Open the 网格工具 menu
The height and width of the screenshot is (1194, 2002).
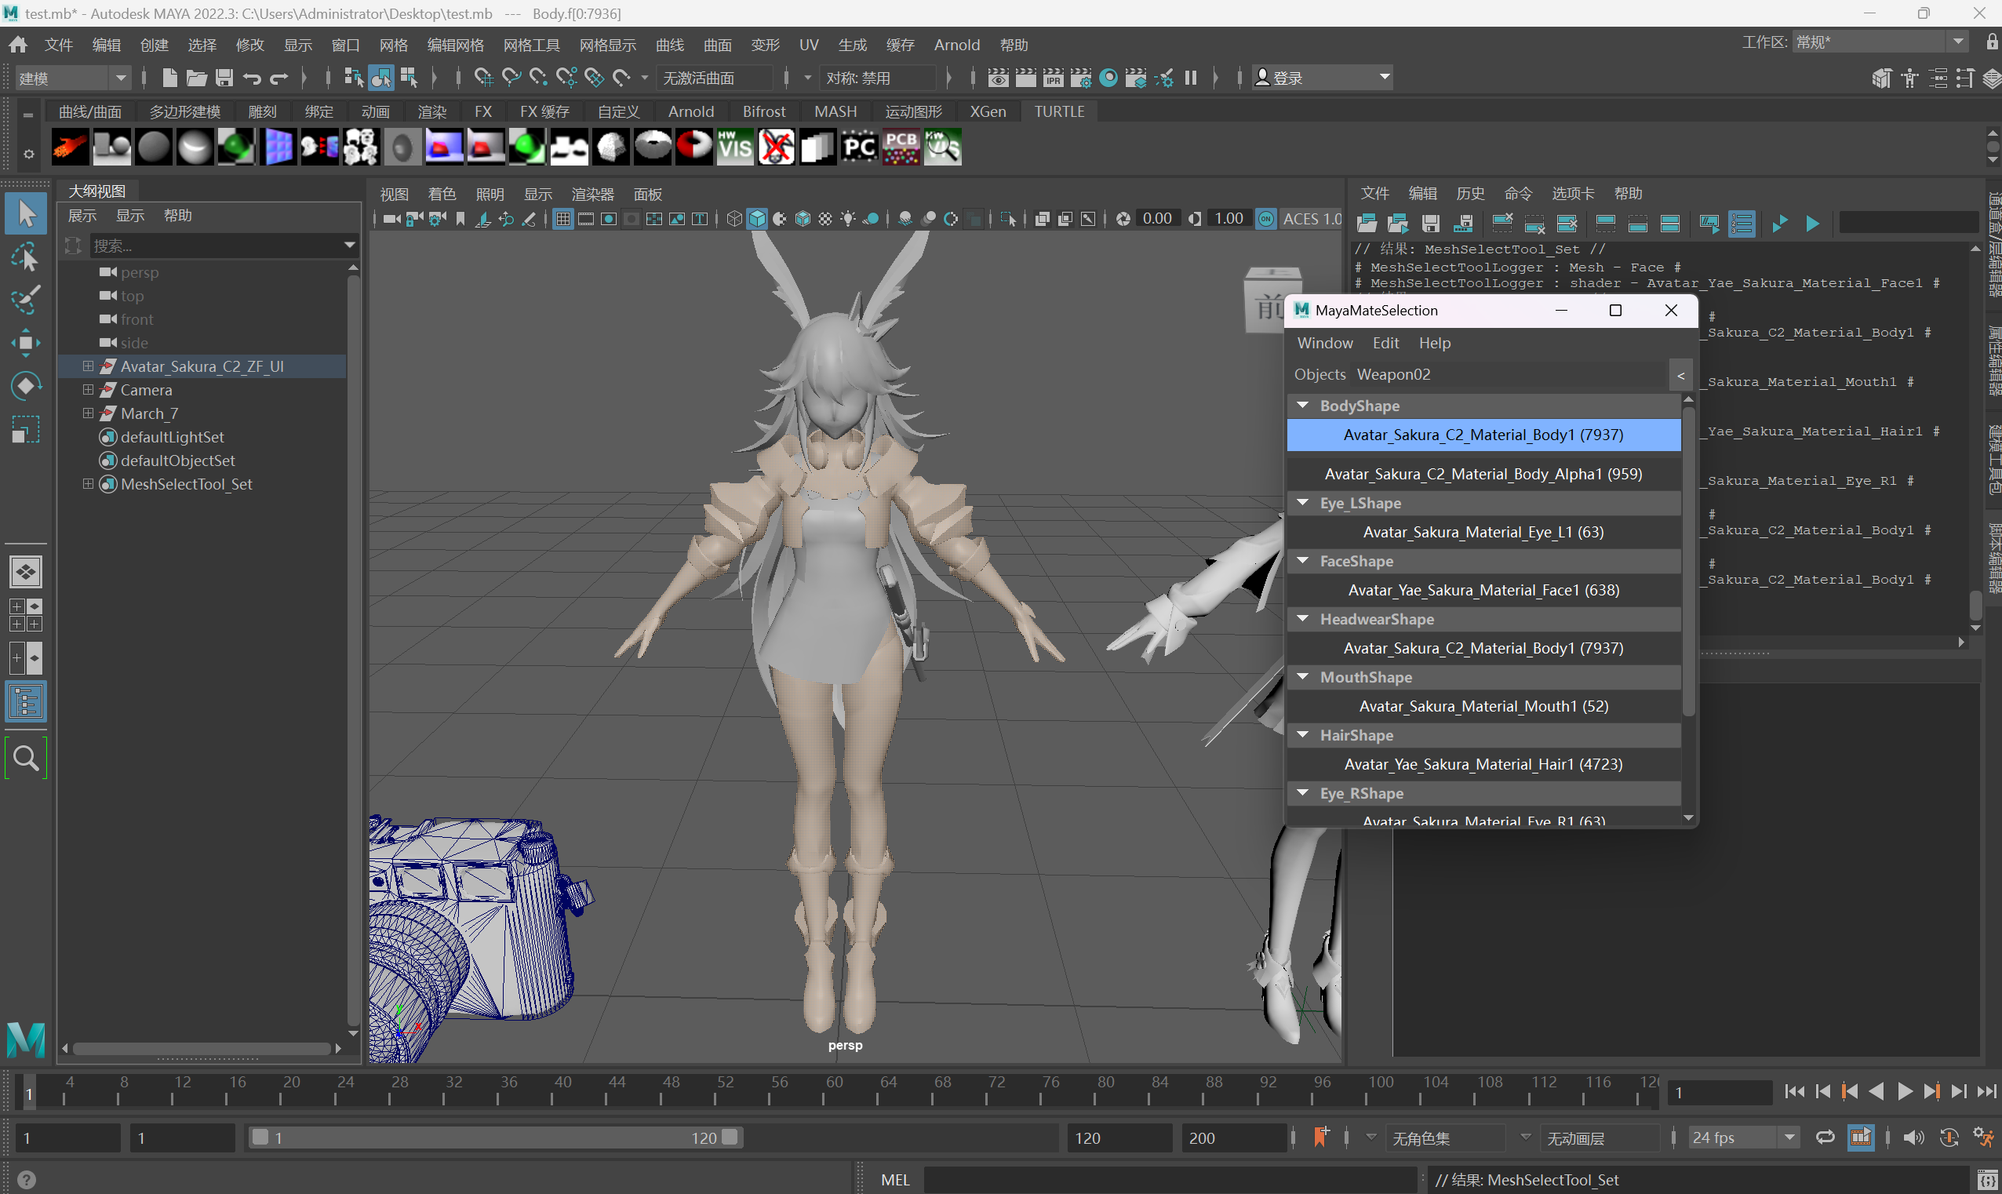point(531,45)
